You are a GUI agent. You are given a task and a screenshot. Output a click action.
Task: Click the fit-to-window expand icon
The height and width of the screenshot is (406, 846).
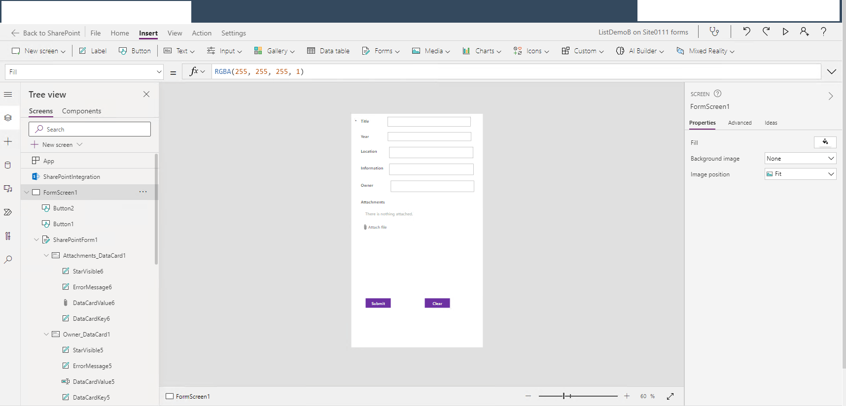[x=670, y=396]
